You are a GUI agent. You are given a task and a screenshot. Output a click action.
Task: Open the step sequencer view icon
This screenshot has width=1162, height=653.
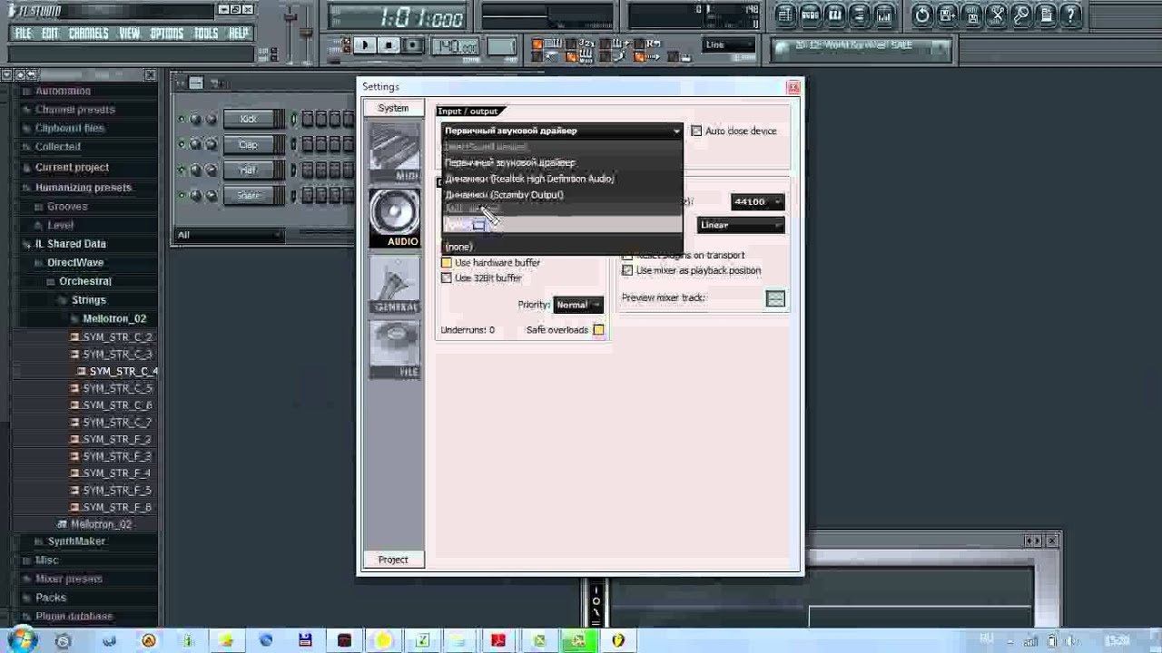point(810,15)
